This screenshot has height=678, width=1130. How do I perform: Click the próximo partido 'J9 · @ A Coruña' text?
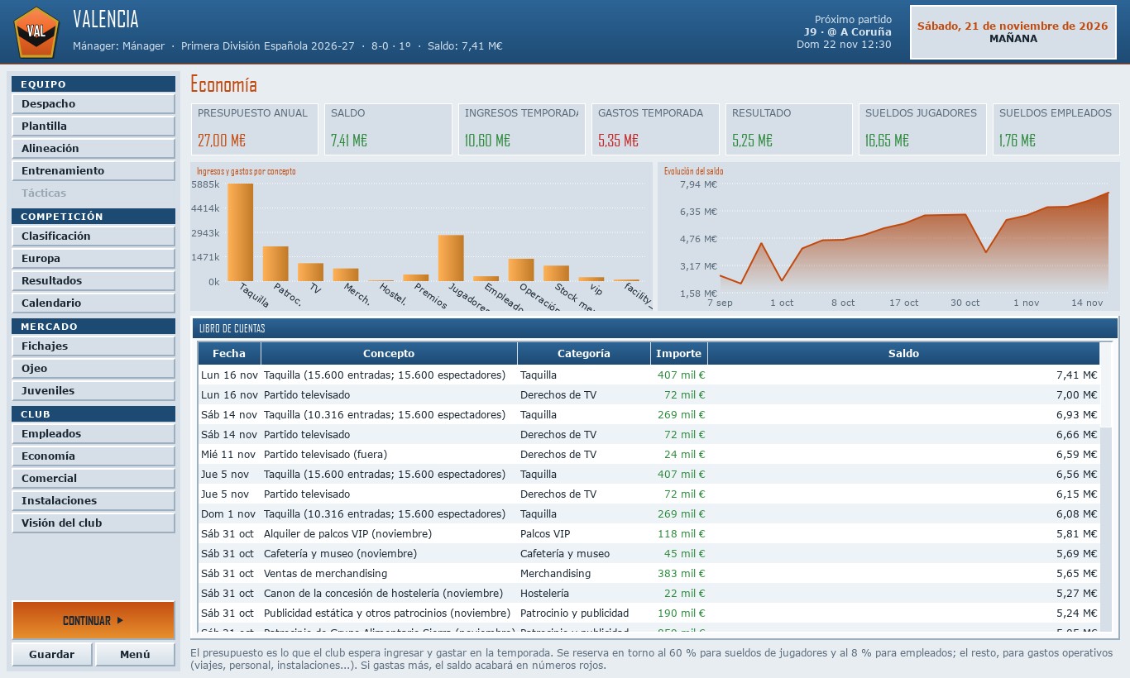pyautogui.click(x=848, y=32)
